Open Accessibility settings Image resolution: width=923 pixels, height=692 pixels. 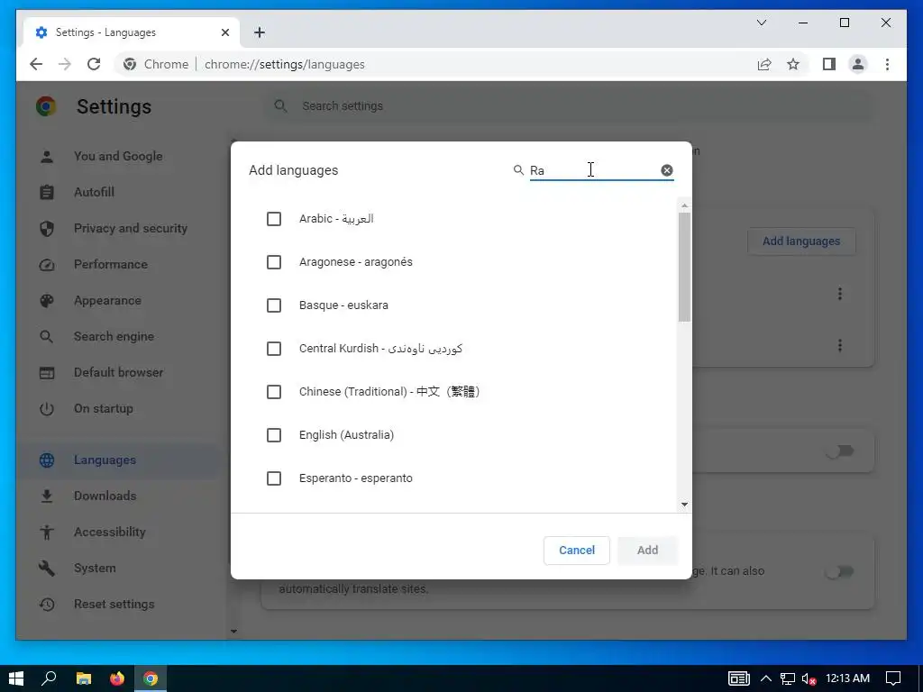(109, 532)
